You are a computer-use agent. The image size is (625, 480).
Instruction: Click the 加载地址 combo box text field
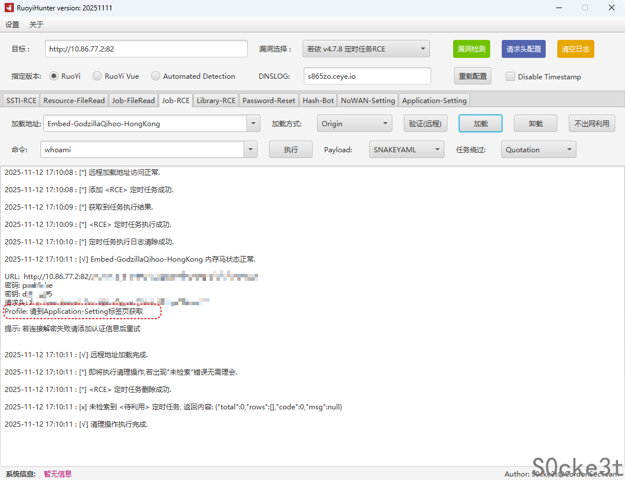[145, 123]
